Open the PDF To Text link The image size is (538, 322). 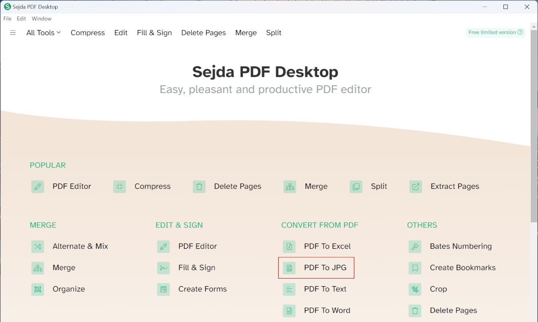325,289
